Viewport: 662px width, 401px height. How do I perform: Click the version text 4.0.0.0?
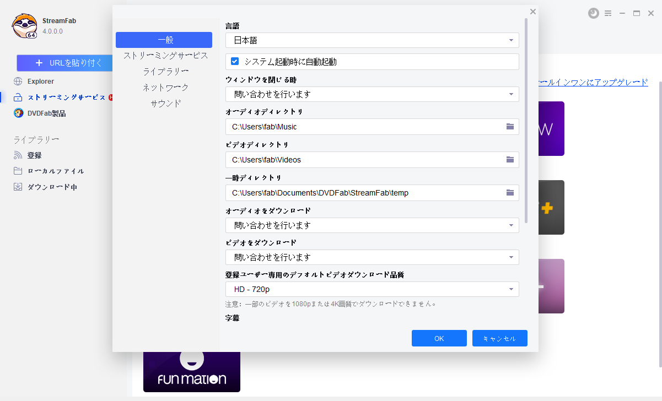click(53, 31)
